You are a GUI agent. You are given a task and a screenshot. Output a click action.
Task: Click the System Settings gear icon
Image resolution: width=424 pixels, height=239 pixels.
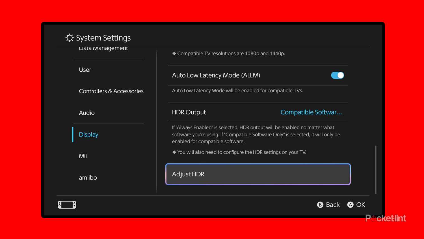[x=70, y=38]
